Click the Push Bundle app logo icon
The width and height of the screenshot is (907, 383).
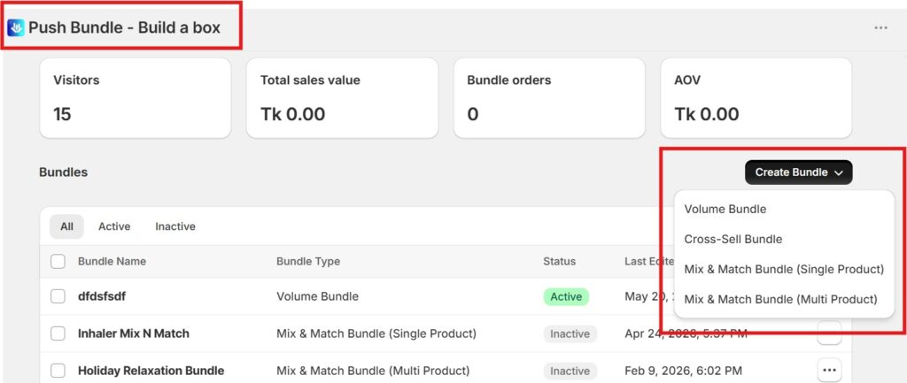(16, 27)
